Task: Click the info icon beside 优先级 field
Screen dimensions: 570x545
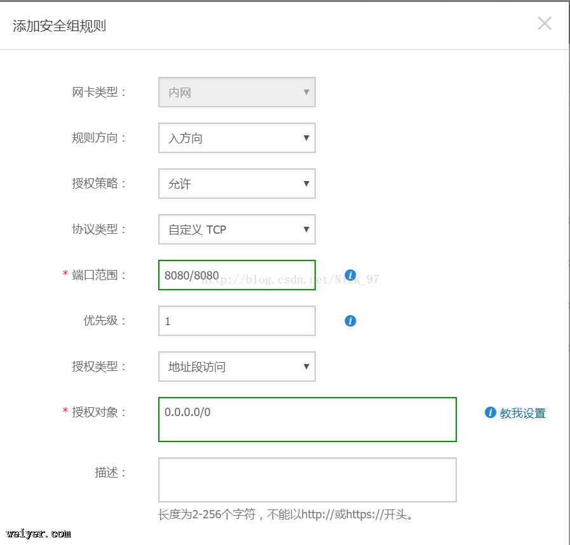Action: coord(350,321)
